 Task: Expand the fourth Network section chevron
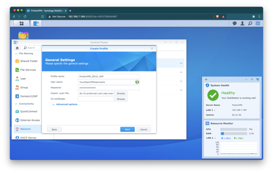pyautogui.click(x=181, y=90)
